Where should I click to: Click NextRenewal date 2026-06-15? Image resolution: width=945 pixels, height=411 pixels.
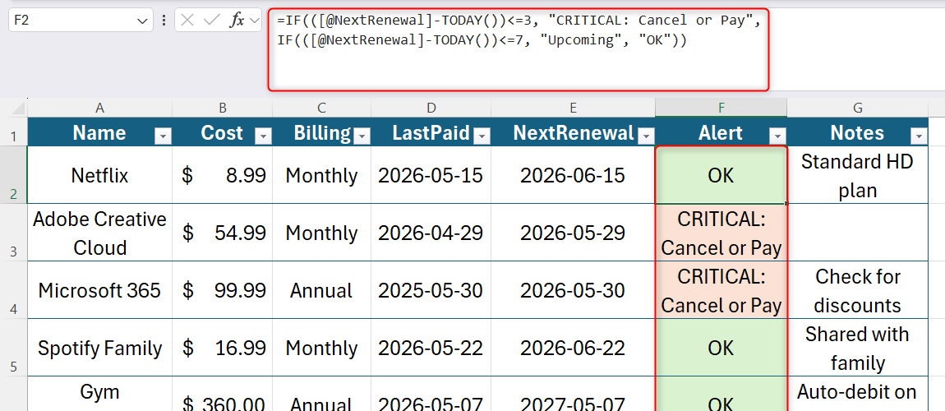(573, 175)
